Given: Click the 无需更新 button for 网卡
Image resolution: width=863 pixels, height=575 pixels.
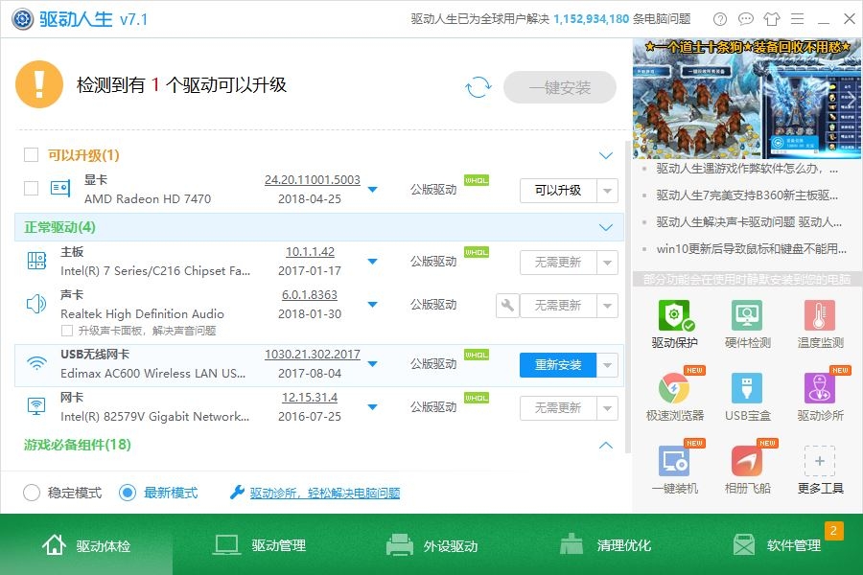Looking at the screenshot, I should [558, 408].
